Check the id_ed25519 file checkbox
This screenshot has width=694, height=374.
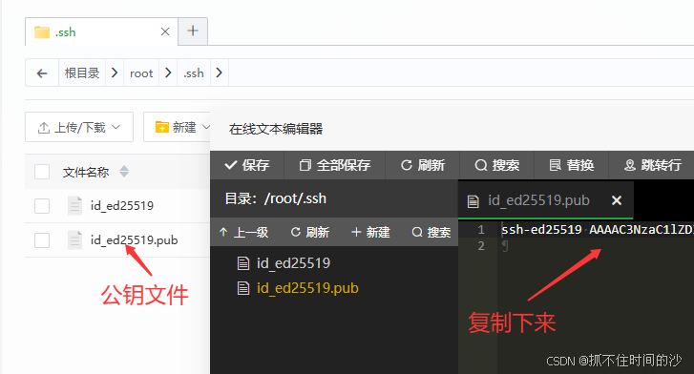pyautogui.click(x=42, y=206)
